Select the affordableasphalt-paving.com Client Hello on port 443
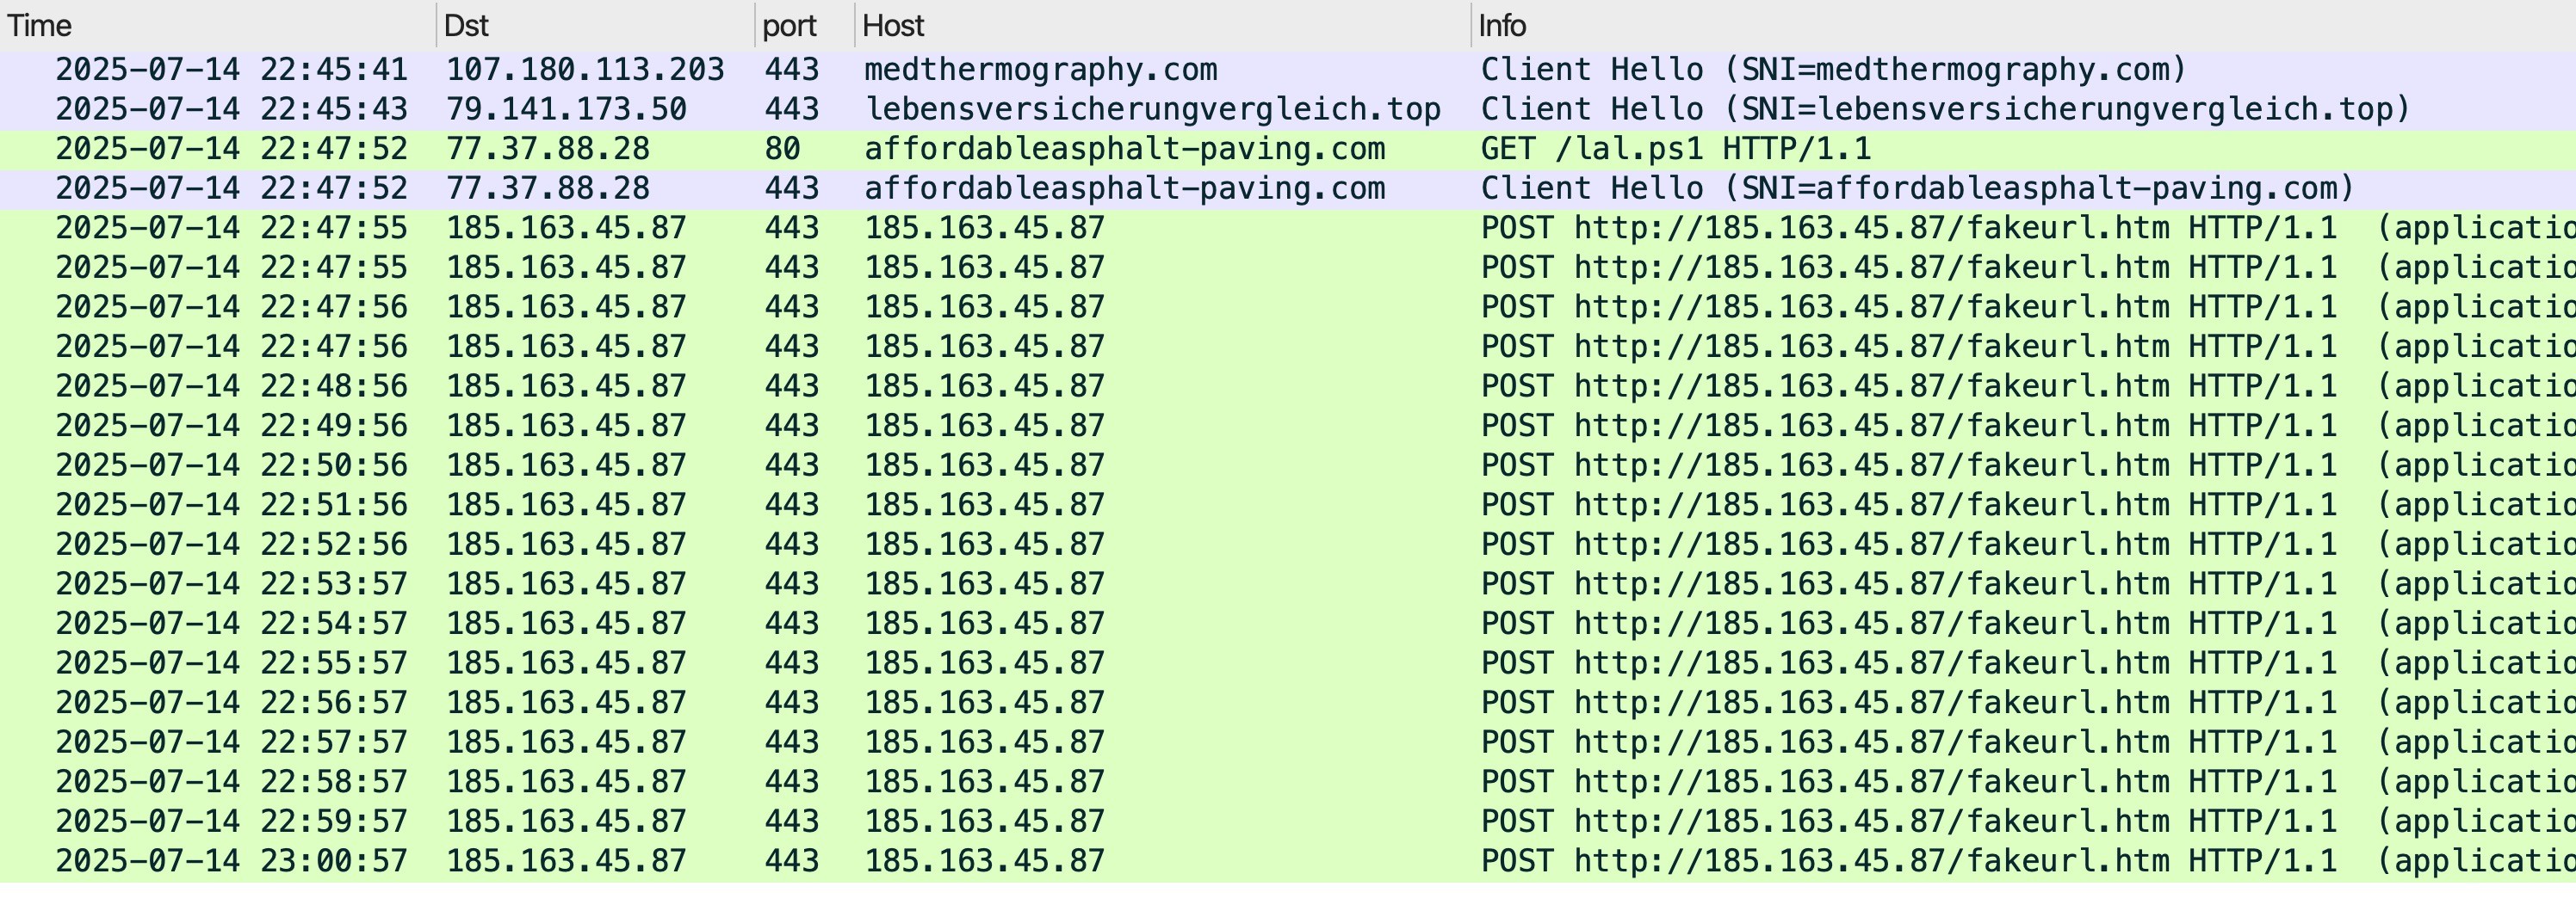Image resolution: width=2576 pixels, height=917 pixels. [1288, 188]
